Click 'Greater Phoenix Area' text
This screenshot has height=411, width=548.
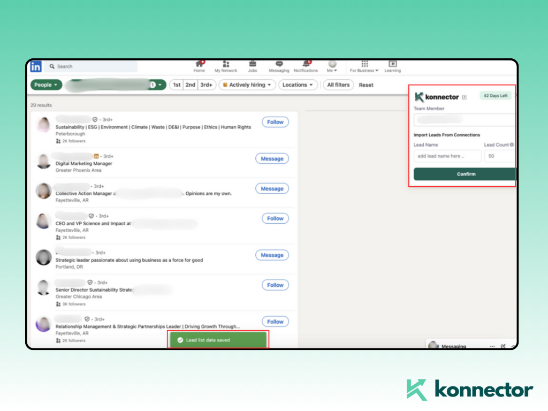click(78, 170)
